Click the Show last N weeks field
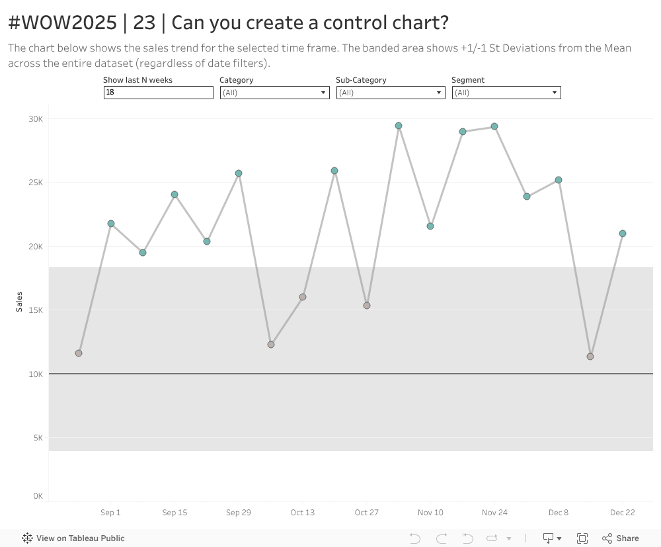Image resolution: width=661 pixels, height=547 pixels. click(x=158, y=93)
